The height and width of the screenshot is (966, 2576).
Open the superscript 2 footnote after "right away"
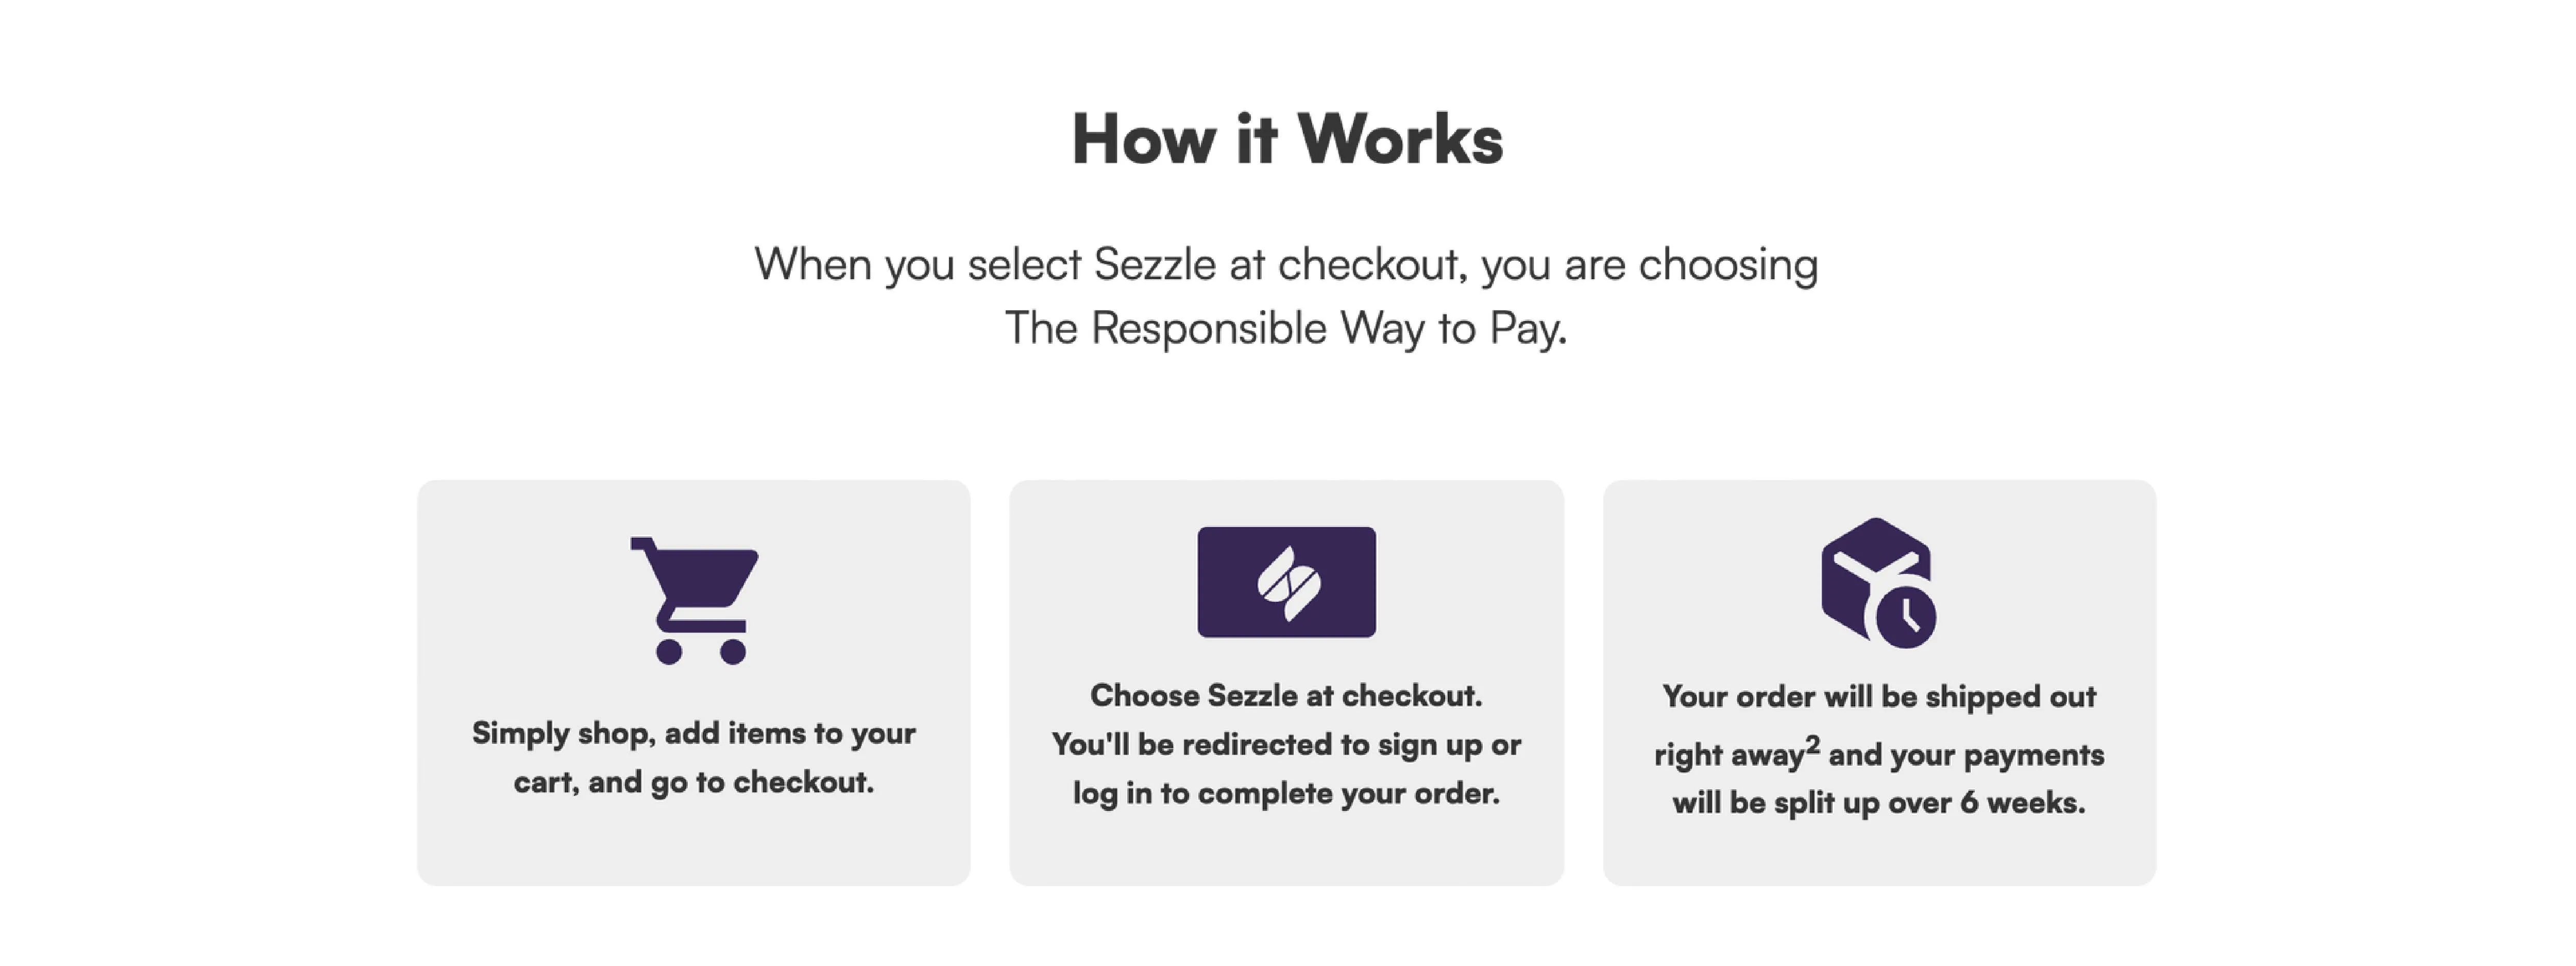(1813, 744)
